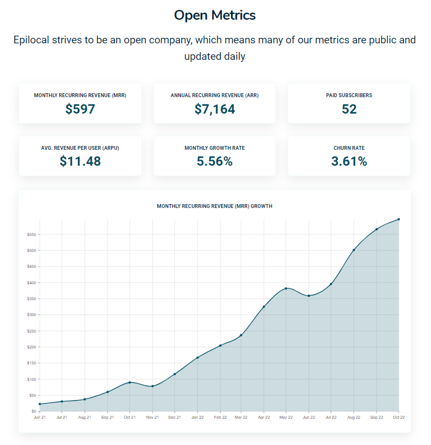Click the Jun 22 data point

309,296
